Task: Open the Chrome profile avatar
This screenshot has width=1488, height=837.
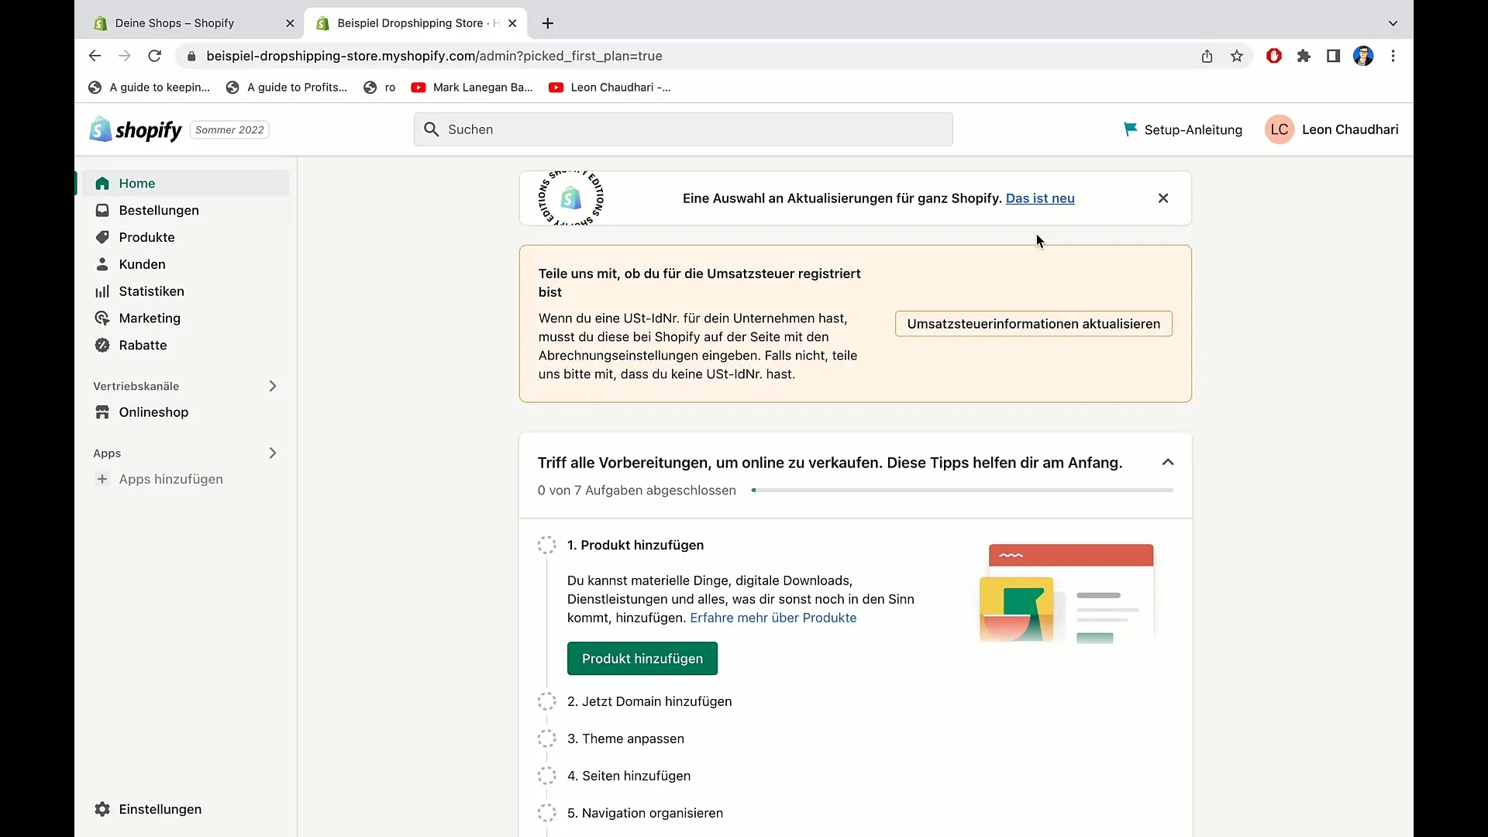Action: click(1363, 56)
